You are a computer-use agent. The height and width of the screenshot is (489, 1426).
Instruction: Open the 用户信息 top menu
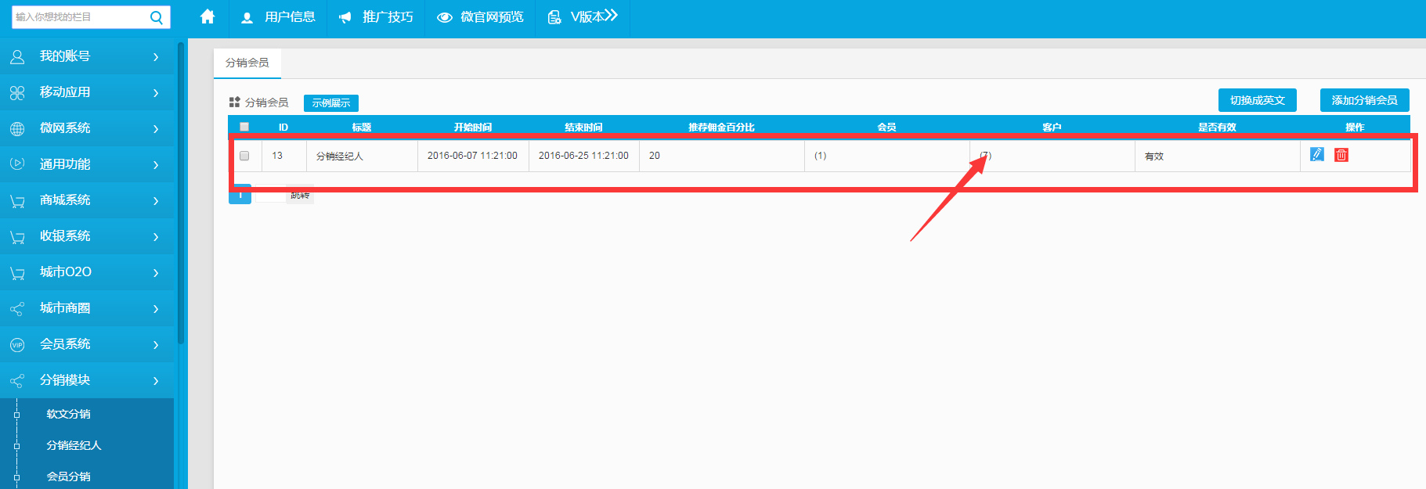(x=279, y=17)
